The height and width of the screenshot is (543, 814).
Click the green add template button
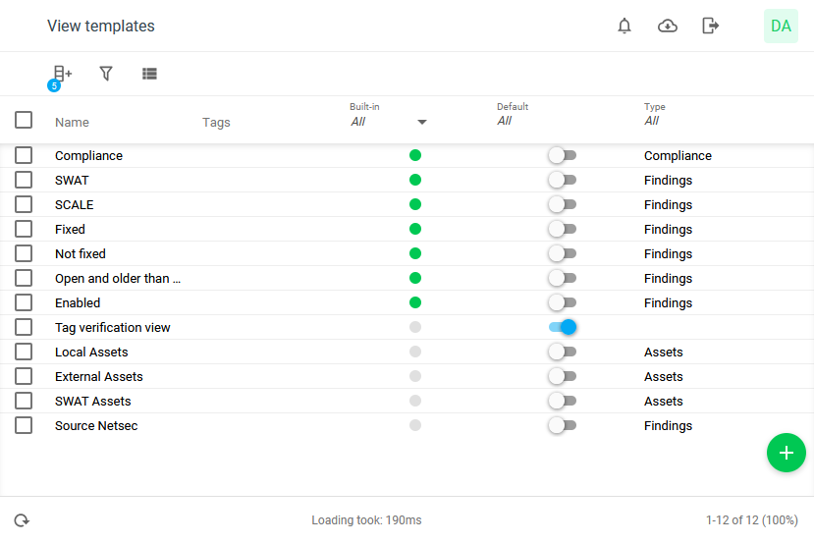[786, 453]
